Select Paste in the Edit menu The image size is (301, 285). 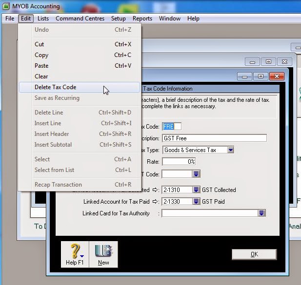click(x=80, y=66)
